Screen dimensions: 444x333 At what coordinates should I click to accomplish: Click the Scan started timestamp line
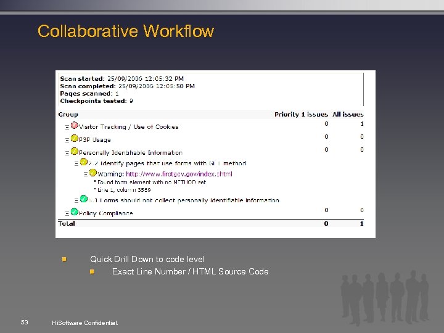[x=121, y=78]
